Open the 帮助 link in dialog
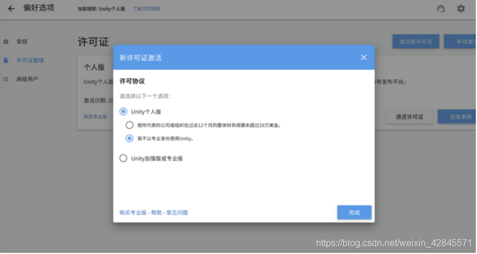Screen dimensions: 477x254 pos(156,213)
